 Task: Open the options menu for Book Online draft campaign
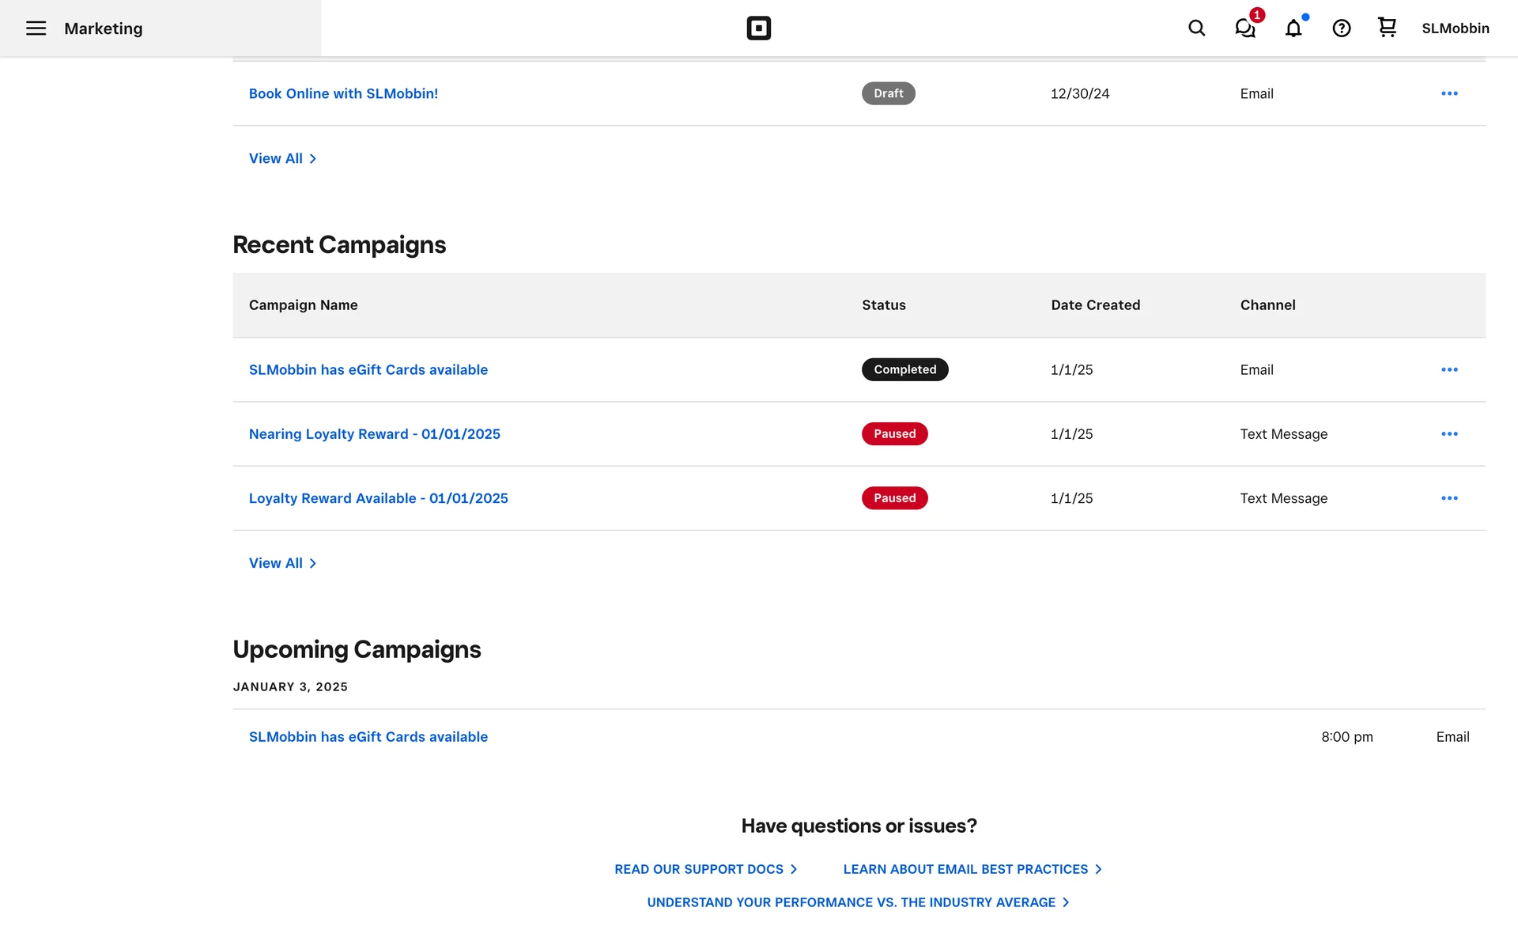(x=1448, y=93)
